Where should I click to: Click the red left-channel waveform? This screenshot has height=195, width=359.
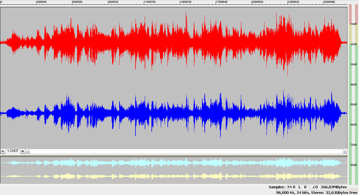click(174, 43)
